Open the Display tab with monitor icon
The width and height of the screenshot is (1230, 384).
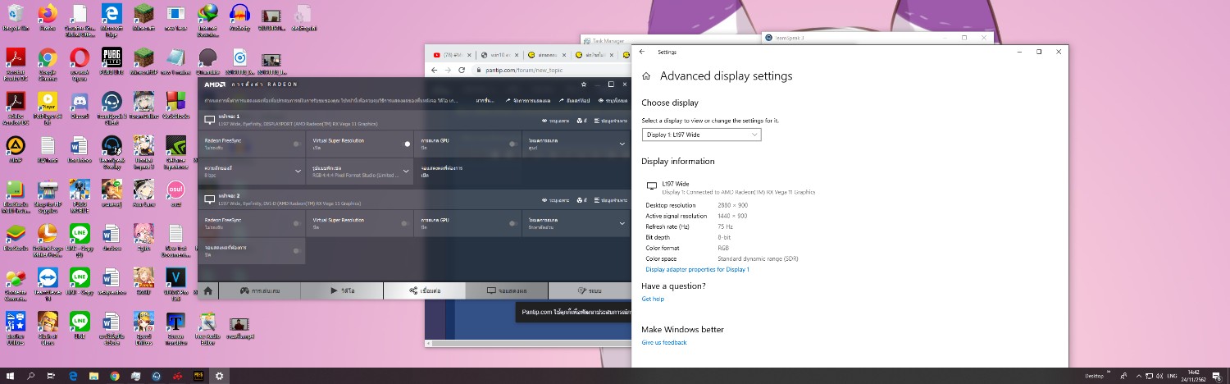point(507,290)
